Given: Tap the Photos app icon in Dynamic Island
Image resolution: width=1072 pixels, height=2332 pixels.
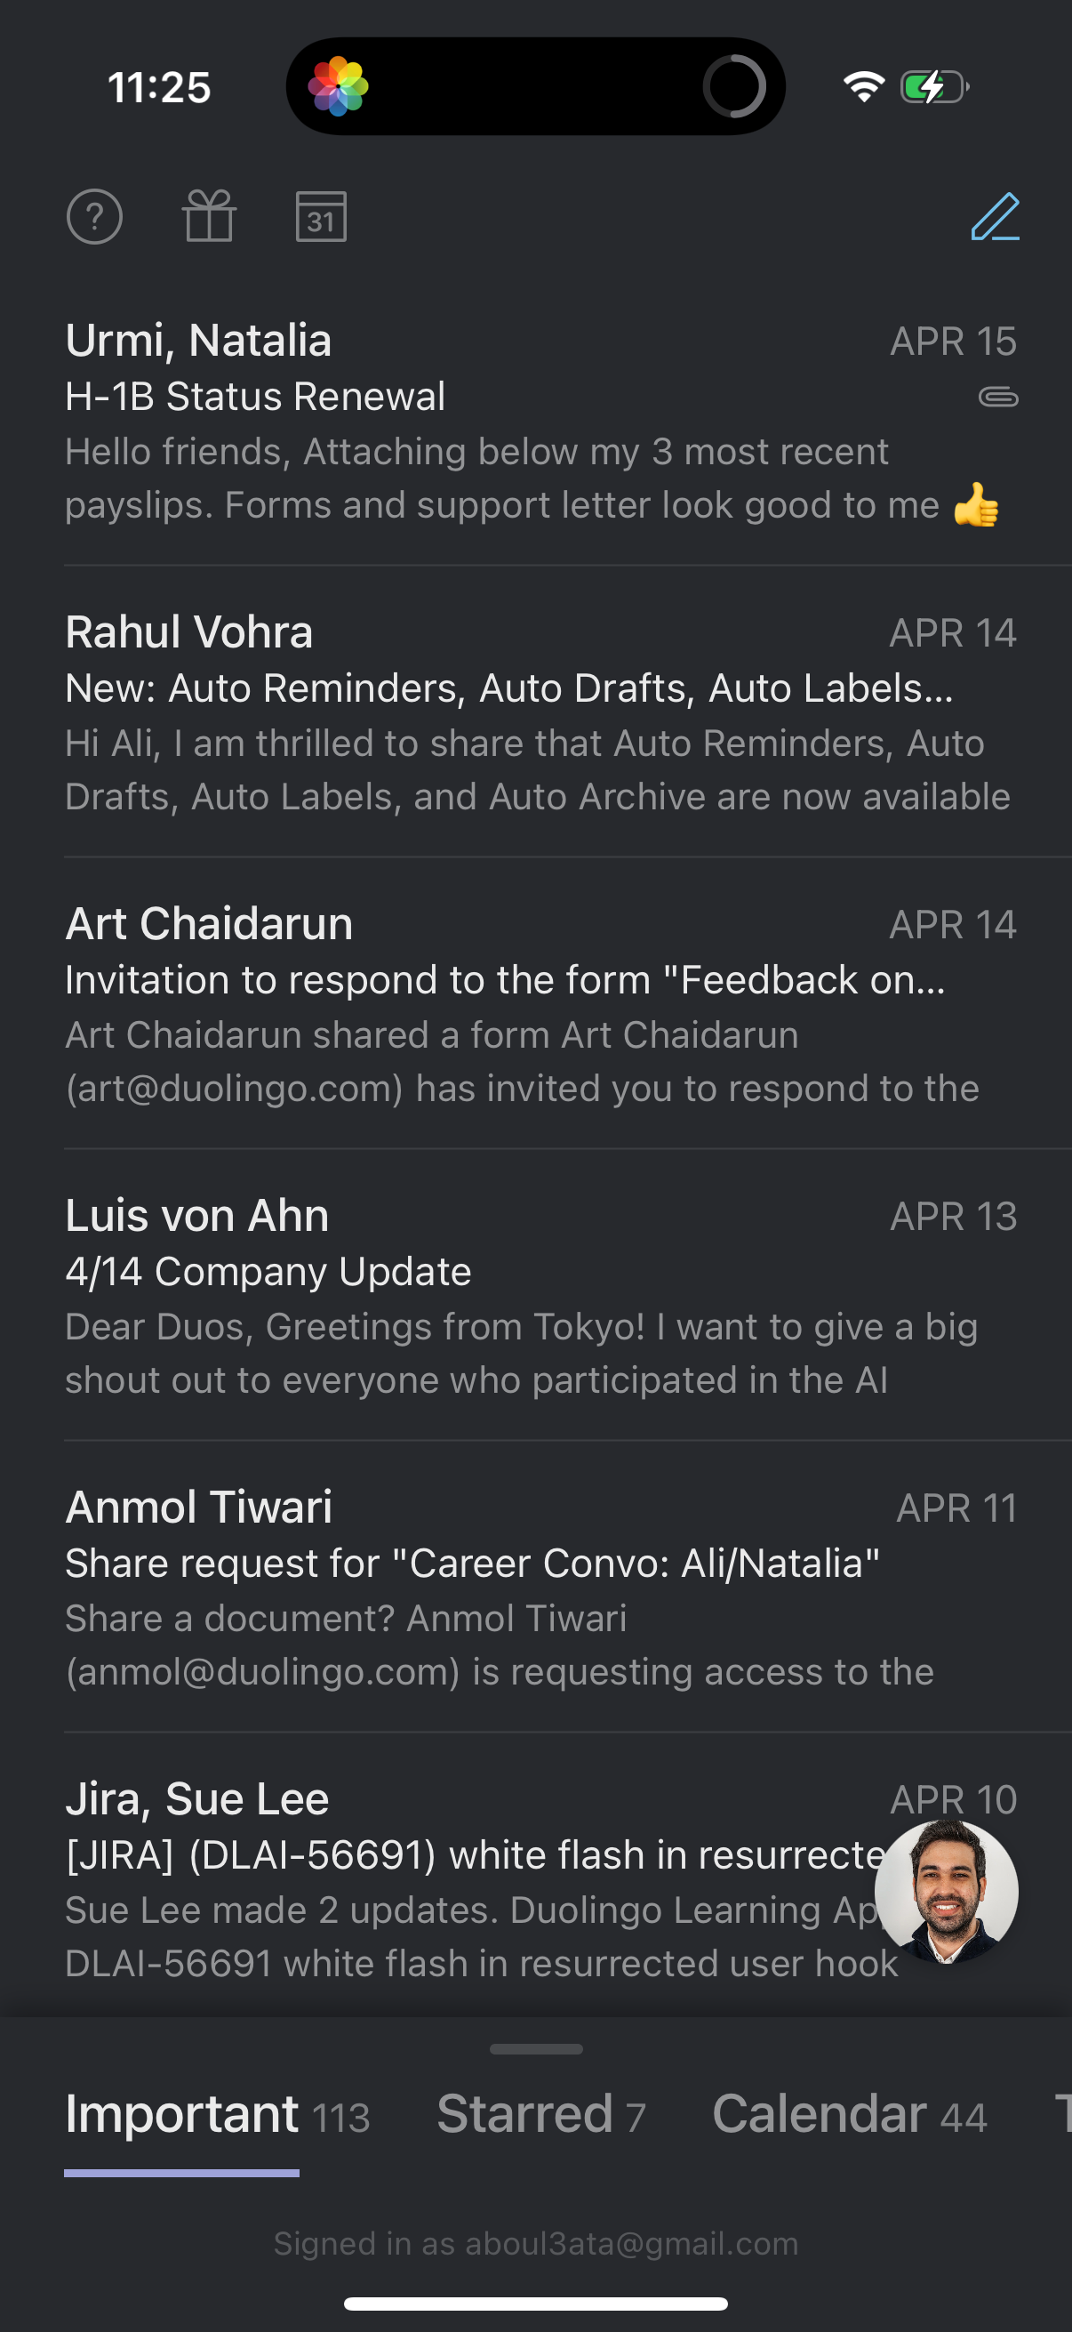Looking at the screenshot, I should (x=339, y=87).
